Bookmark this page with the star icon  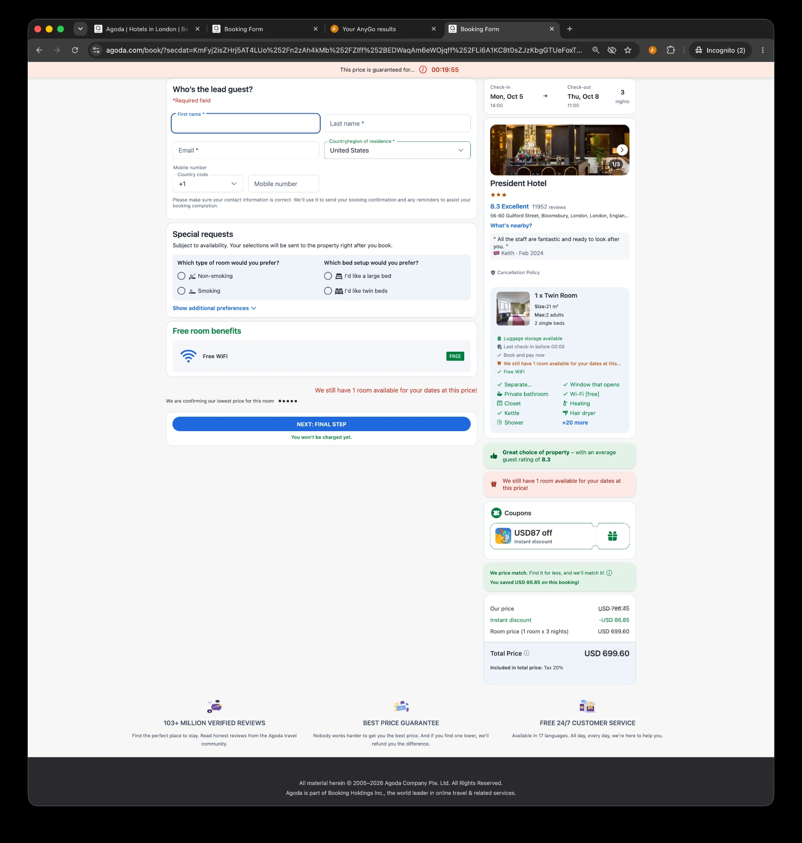pyautogui.click(x=628, y=50)
